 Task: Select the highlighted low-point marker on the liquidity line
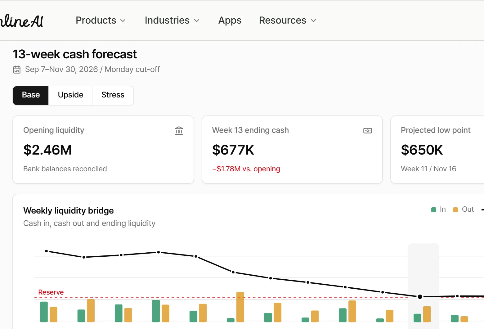point(420,297)
